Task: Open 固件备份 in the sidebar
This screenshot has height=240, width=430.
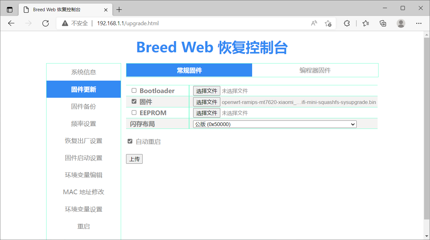Action: point(84,106)
